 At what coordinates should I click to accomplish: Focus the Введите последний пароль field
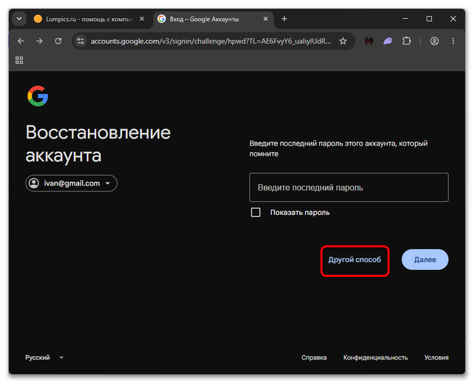click(x=349, y=187)
